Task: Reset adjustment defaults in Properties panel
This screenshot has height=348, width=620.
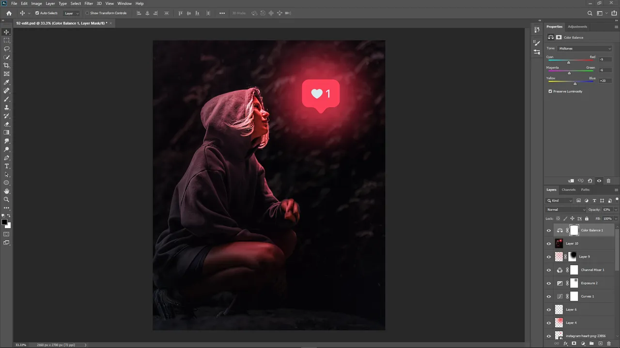Action: 590,181
